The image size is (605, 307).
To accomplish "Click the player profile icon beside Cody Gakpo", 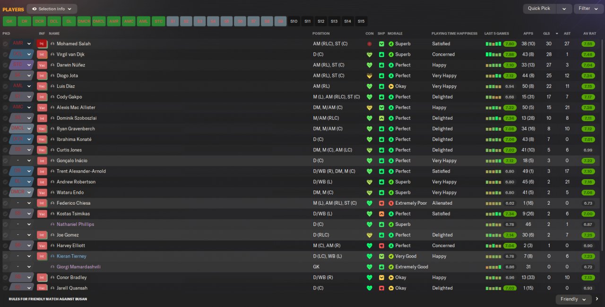I will coord(52,97).
